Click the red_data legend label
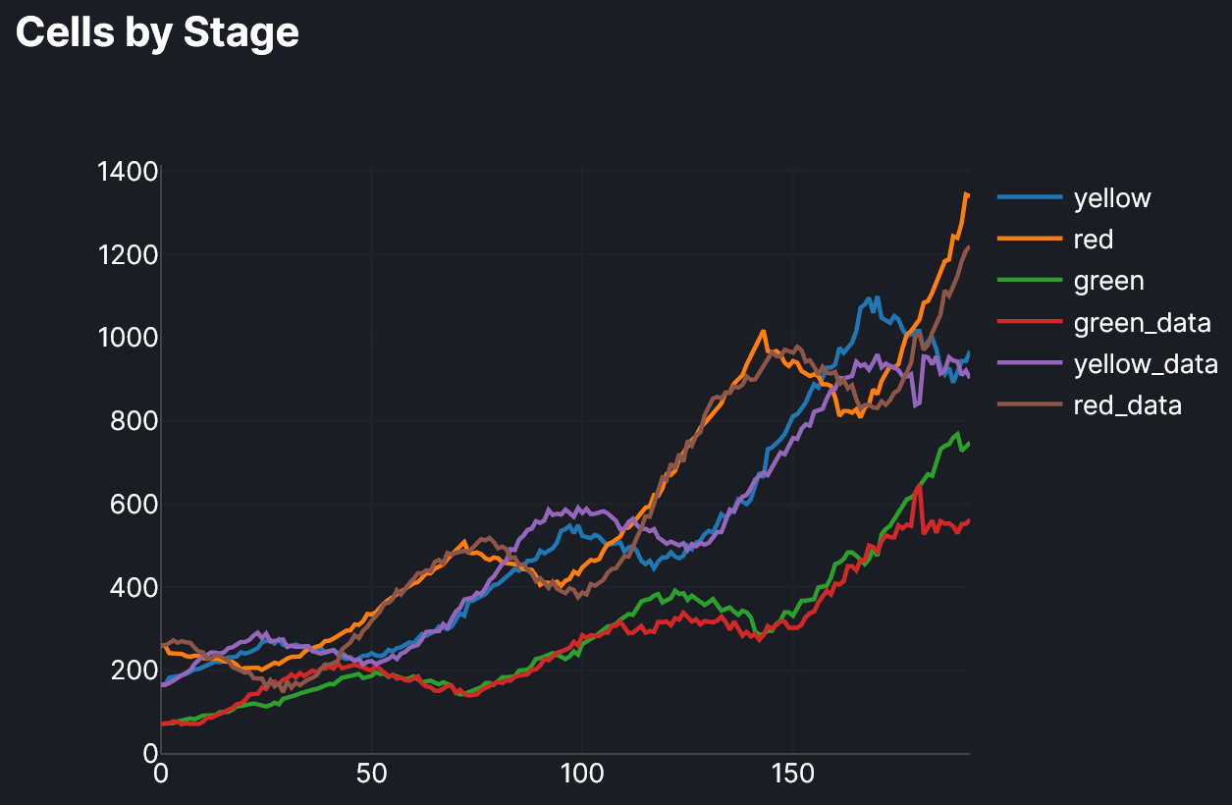 pyautogui.click(x=1127, y=405)
